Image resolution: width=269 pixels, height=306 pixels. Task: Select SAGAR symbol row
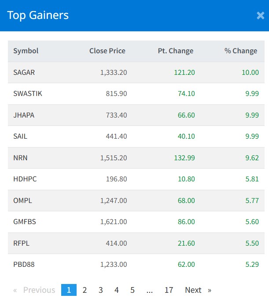coord(24,72)
